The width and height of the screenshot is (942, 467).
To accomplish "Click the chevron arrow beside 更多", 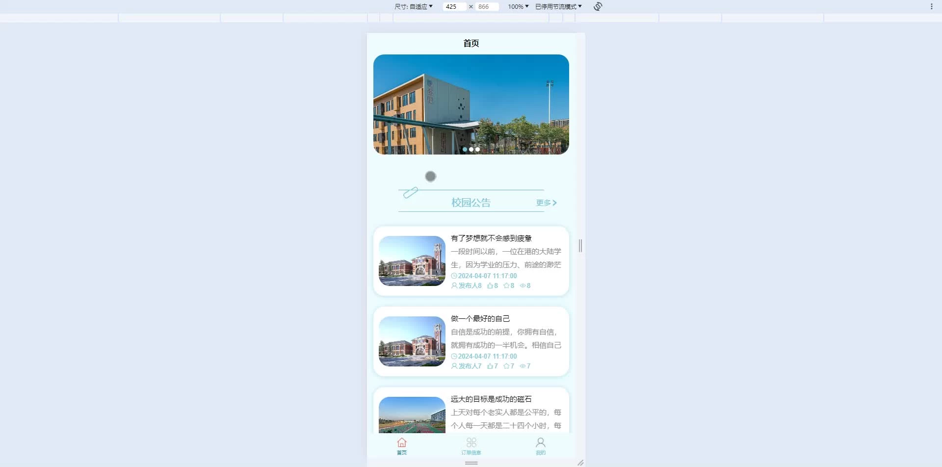I will 554,203.
